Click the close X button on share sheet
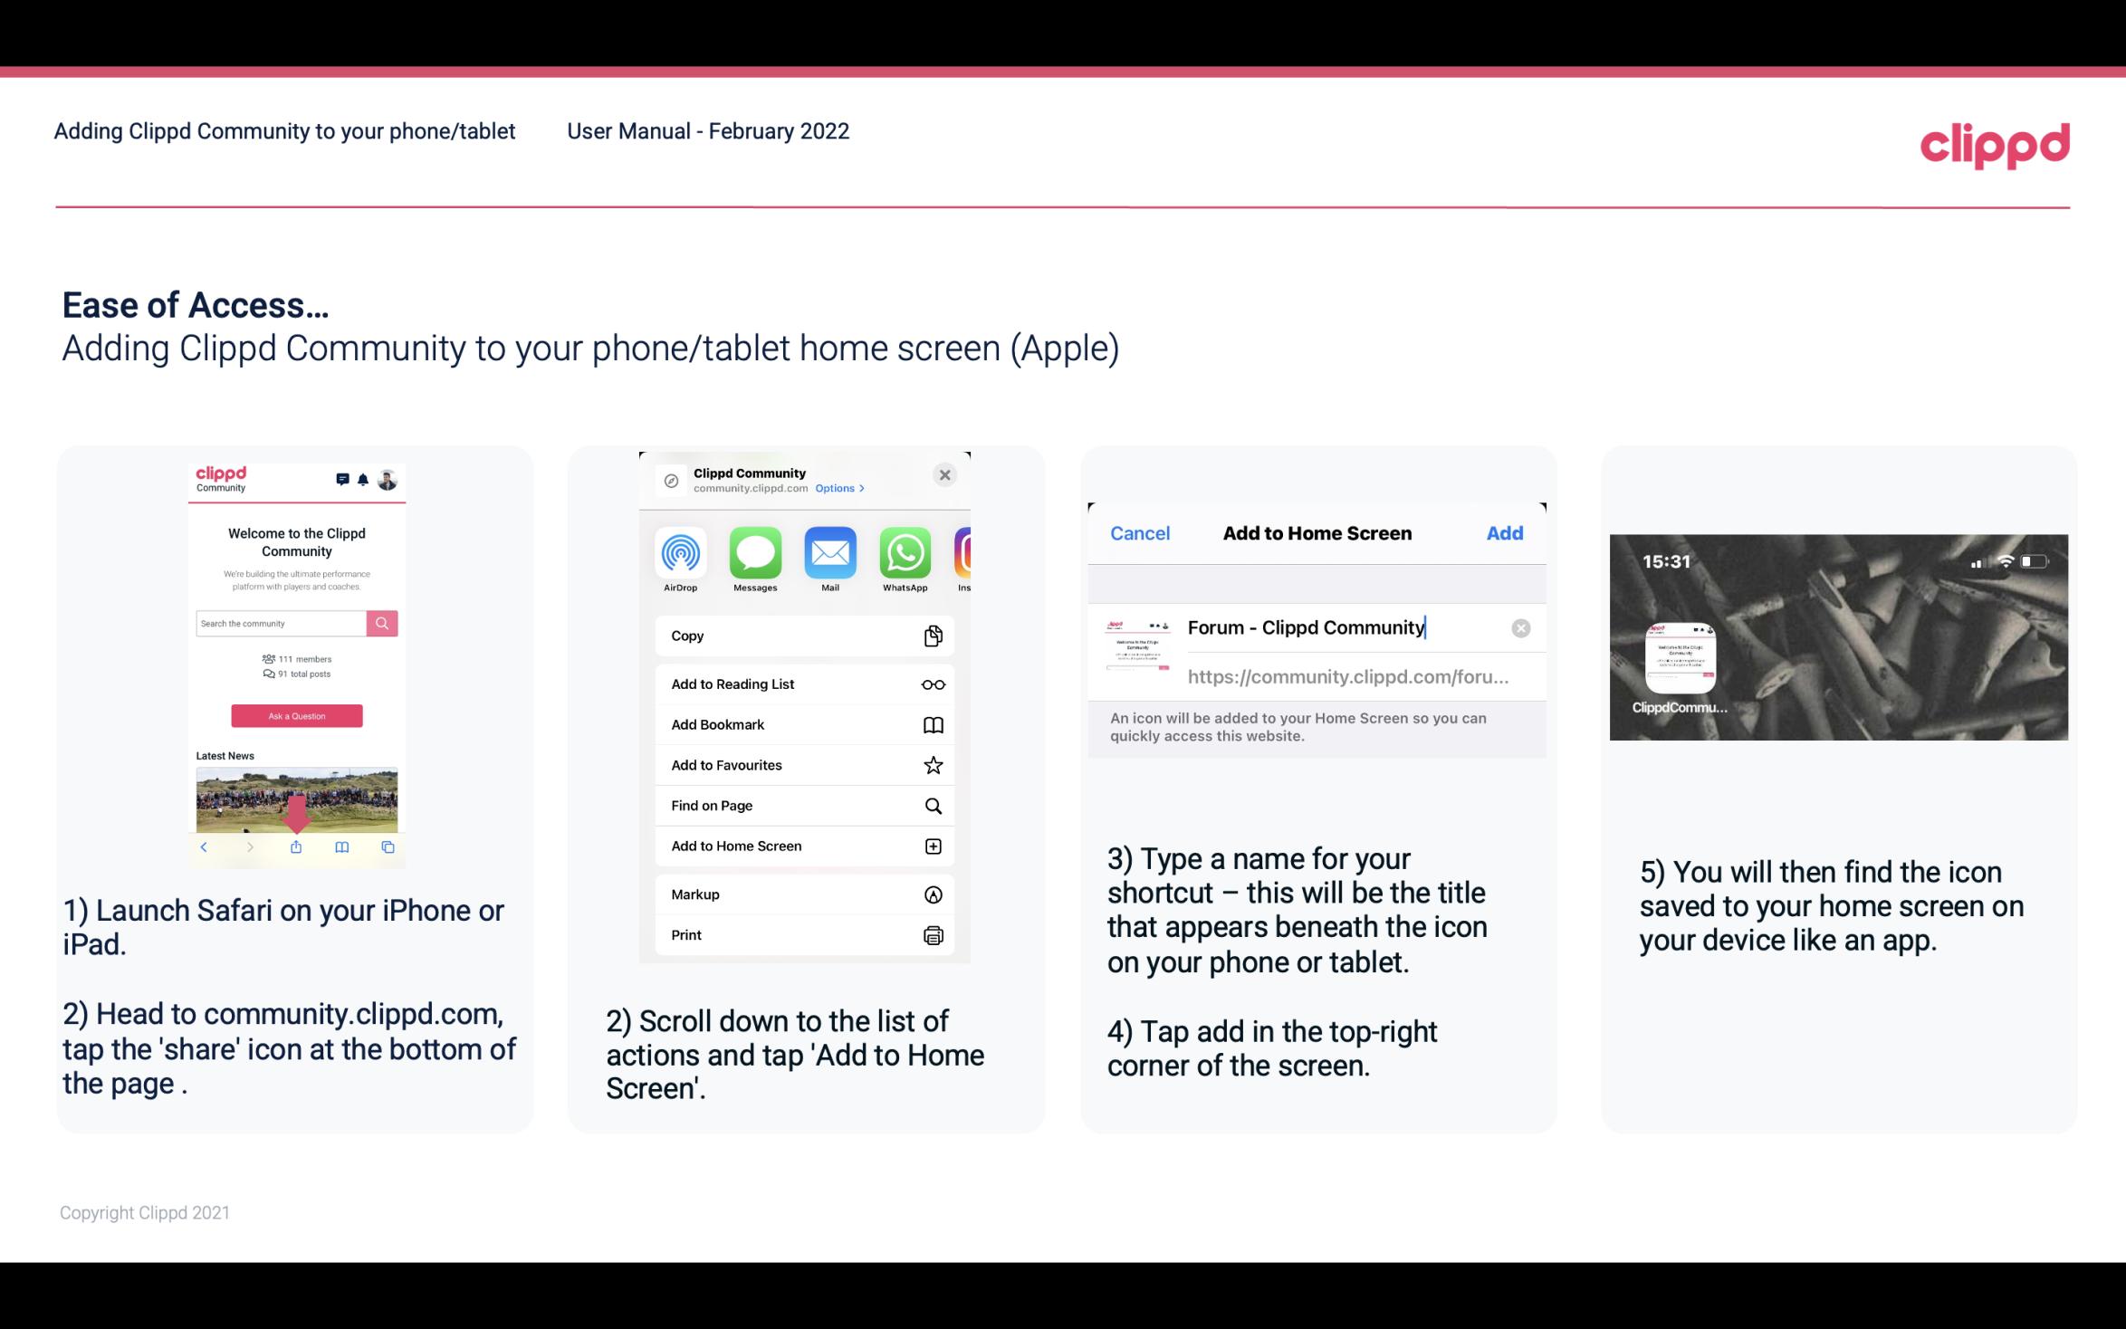Image resolution: width=2126 pixels, height=1329 pixels. pos(944,474)
